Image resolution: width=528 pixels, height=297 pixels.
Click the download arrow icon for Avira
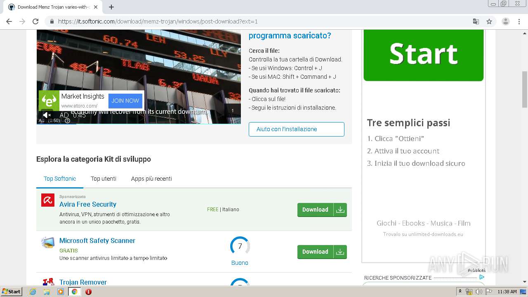click(x=340, y=210)
